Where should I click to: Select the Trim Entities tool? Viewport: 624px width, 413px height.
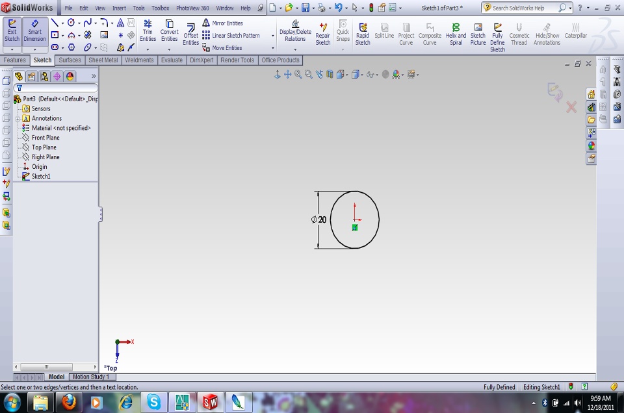[148, 31]
